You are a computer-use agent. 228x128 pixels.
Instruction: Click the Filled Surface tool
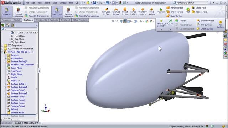tap(152, 11)
